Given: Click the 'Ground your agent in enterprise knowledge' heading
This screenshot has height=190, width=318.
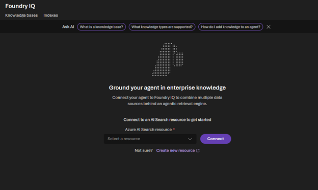Looking at the screenshot, I should [167, 88].
